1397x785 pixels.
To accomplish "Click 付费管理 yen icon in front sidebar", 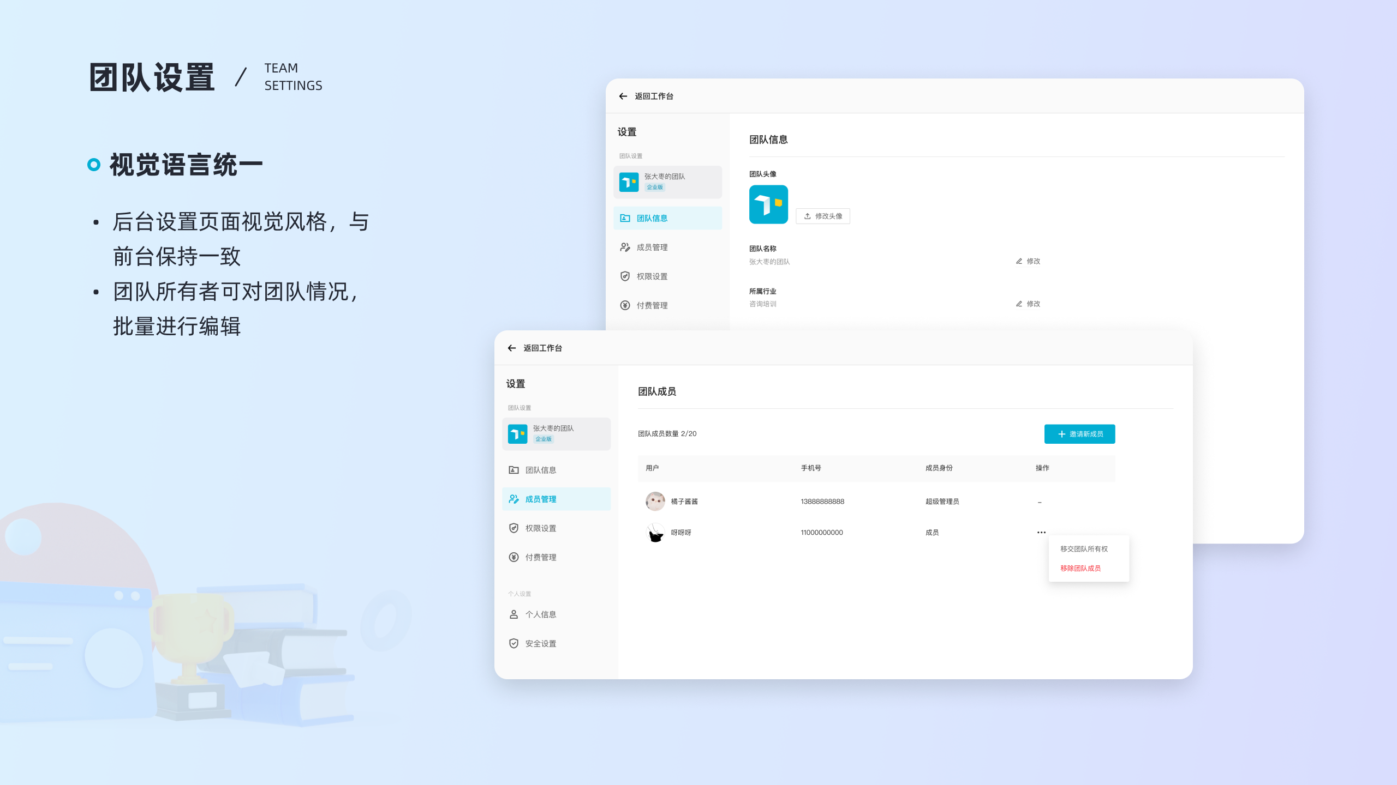I will click(514, 557).
